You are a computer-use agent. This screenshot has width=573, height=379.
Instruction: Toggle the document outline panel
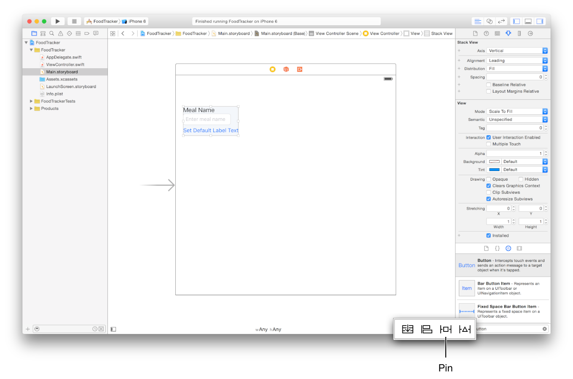point(113,329)
